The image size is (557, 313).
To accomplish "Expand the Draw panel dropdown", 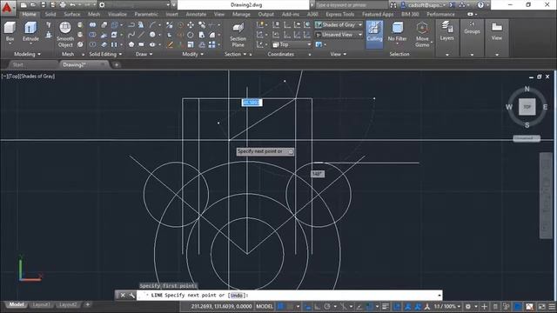I will (144, 54).
